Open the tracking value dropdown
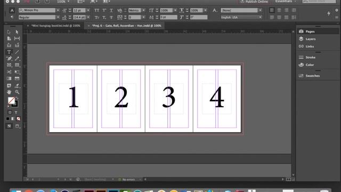The image size is (341, 192). tap(143, 17)
